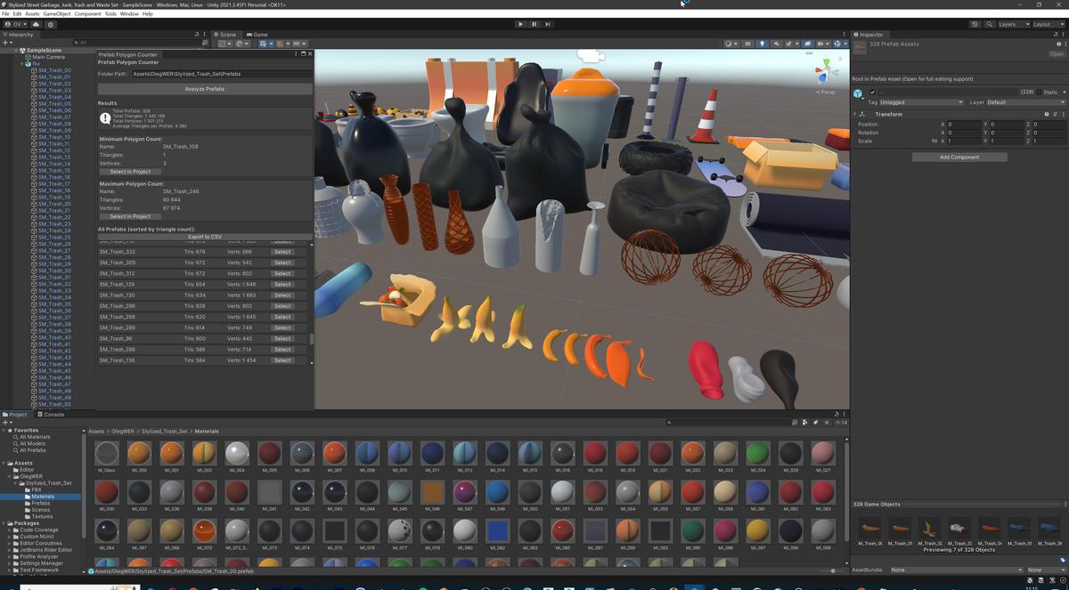Toggle scene audio in the Scene view toolbar

(x=776, y=43)
